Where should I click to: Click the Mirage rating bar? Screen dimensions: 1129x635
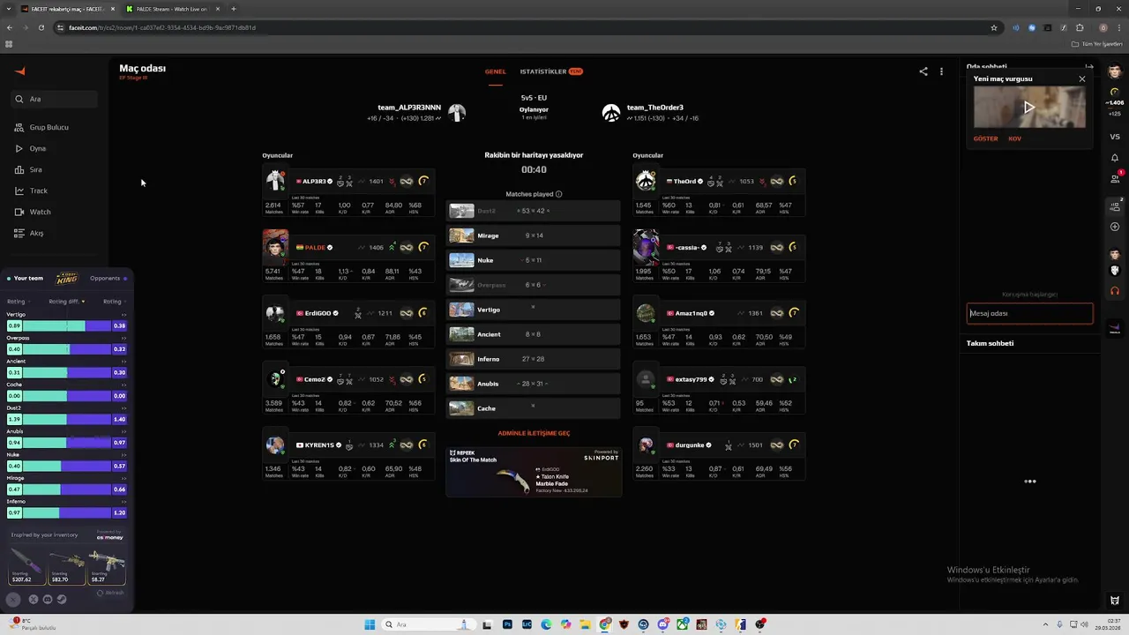(x=66, y=489)
